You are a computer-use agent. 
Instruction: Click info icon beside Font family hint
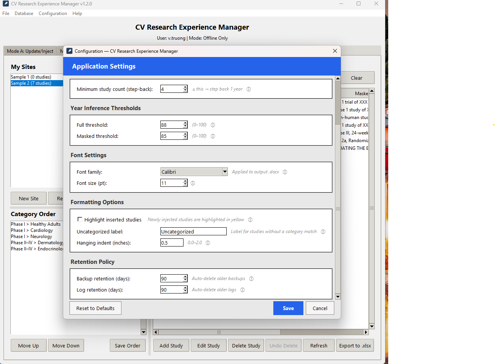(285, 172)
